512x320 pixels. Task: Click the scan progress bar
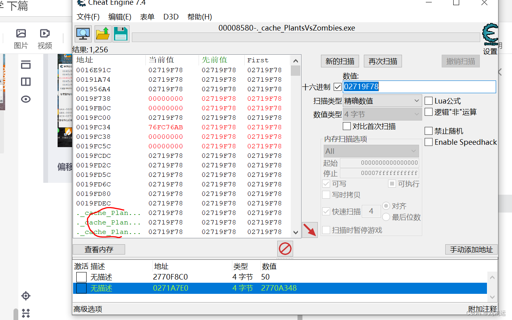pos(306,37)
